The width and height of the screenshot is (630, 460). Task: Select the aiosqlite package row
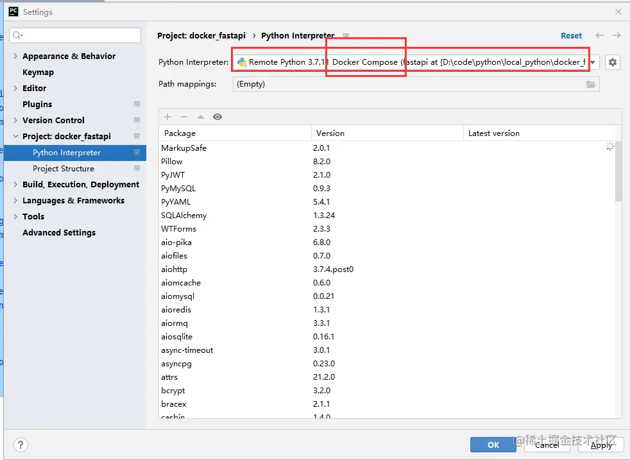pyautogui.click(x=387, y=337)
